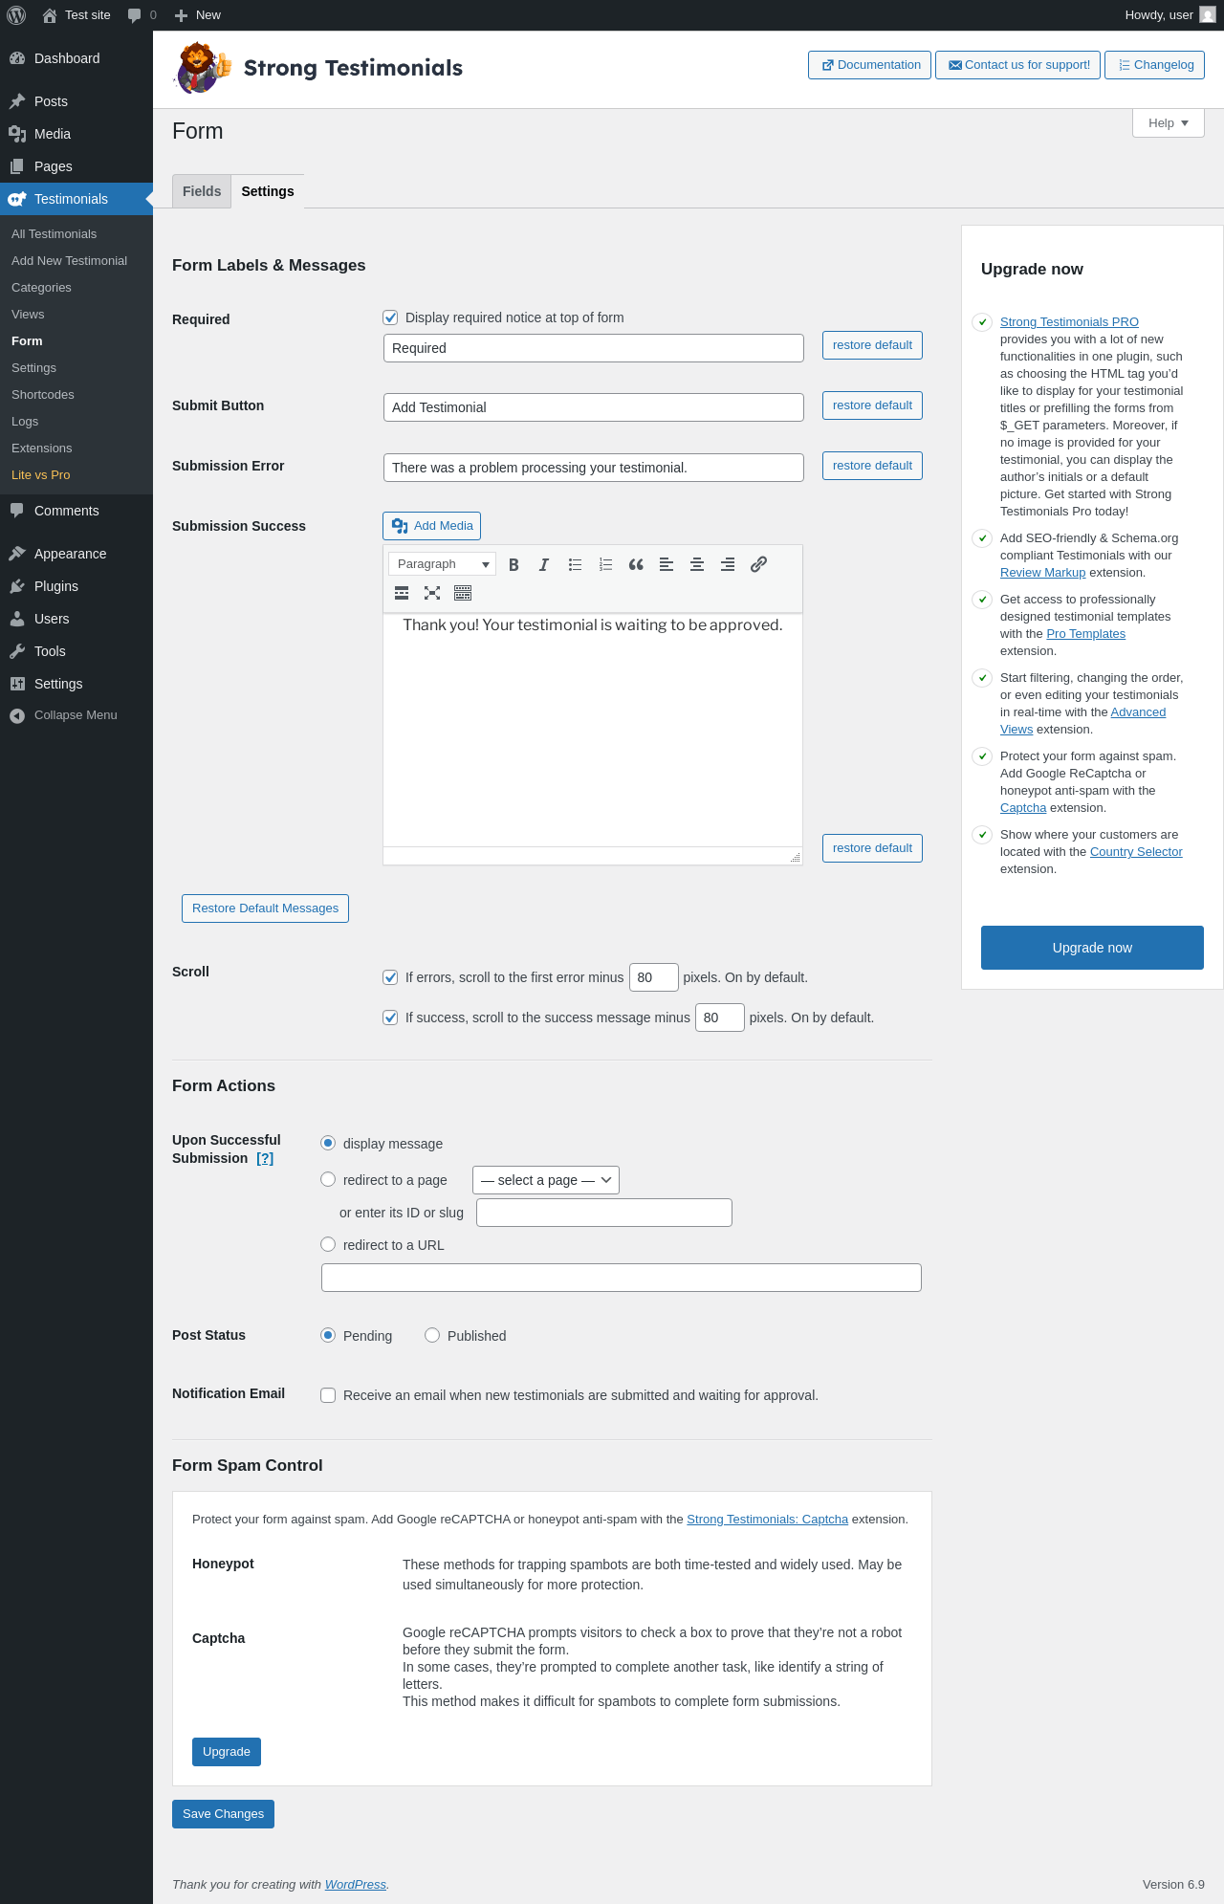This screenshot has height=1904, width=1224.
Task: Uncheck Display required notice at top of form
Action: click(390, 317)
